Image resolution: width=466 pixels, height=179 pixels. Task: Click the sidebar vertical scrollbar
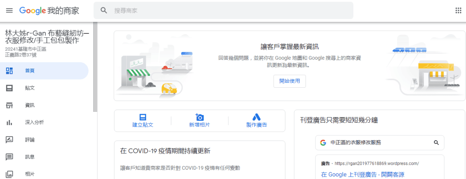point(95,67)
